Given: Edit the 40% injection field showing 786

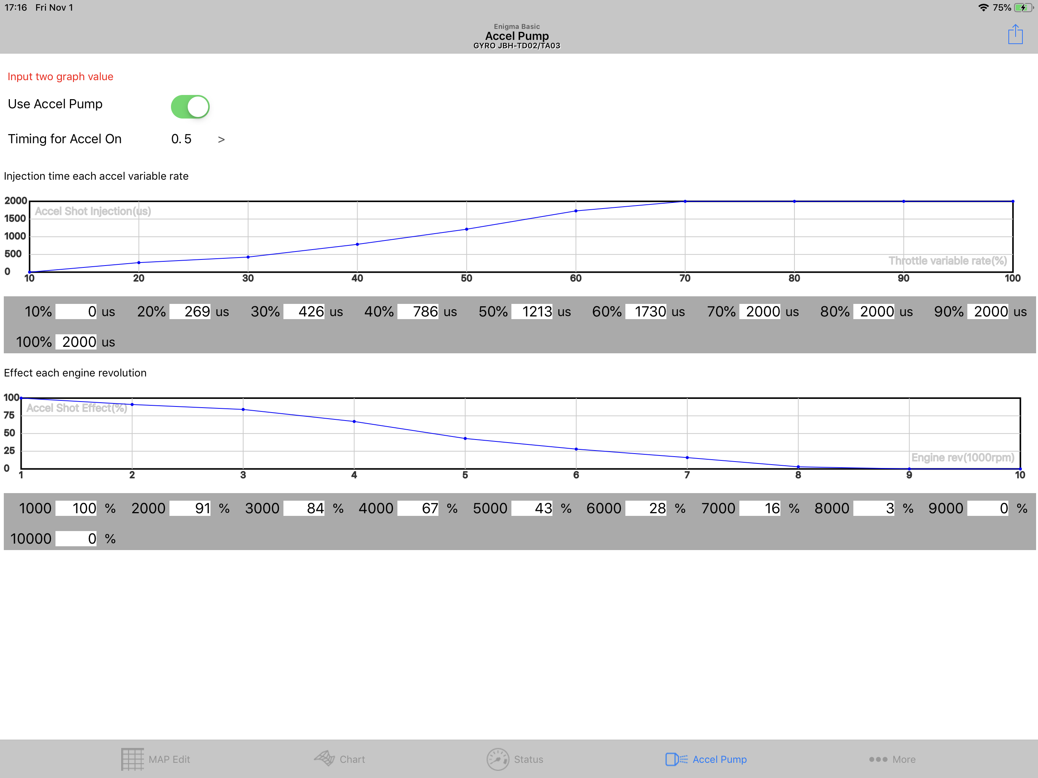Looking at the screenshot, I should click(x=418, y=312).
